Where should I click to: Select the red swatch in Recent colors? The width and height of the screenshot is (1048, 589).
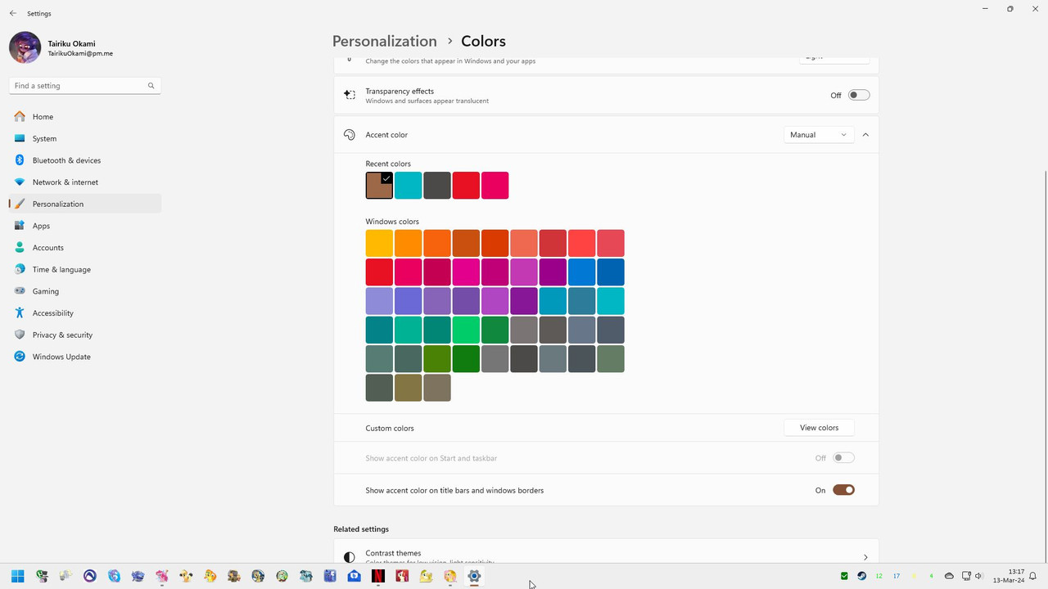click(466, 186)
